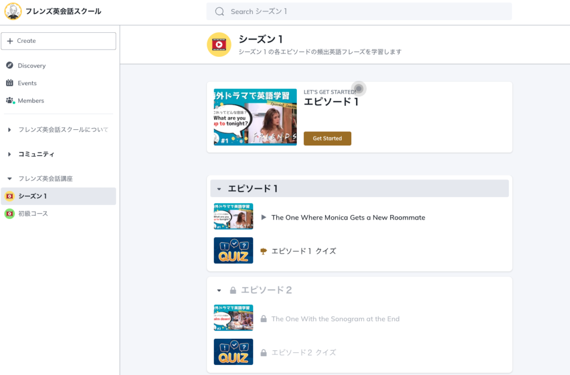Select the シーズン 1 sidebar course icon
Screen dimensions: 570x375
point(9,196)
